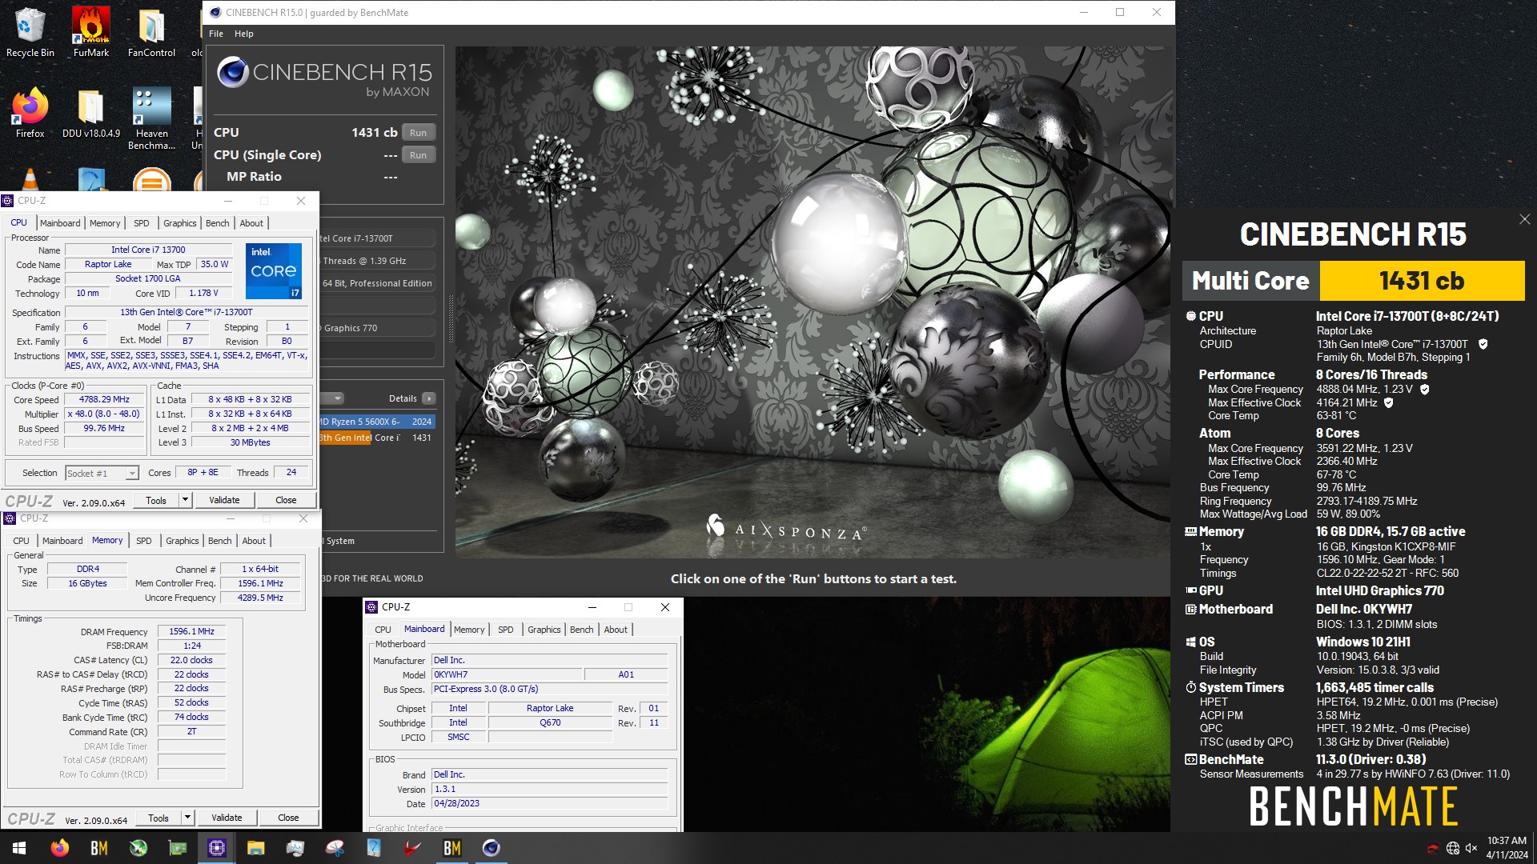Open About tab in the Mainboard CPU-Z window

click(x=616, y=630)
